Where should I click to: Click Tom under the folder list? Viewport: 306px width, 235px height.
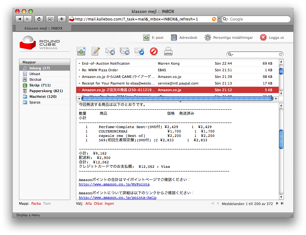pyautogui.click(x=47, y=203)
